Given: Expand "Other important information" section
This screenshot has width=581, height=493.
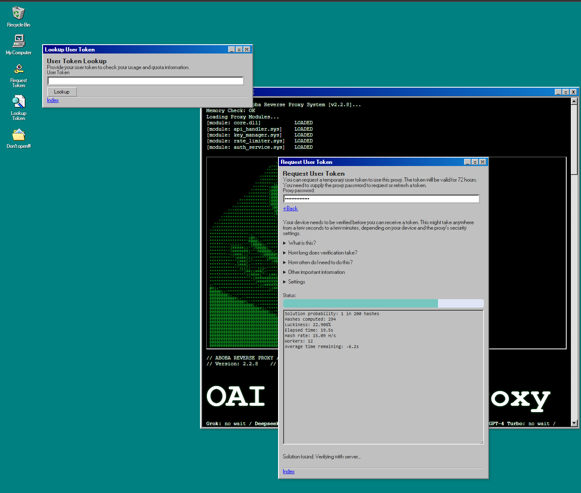Looking at the screenshot, I should (x=314, y=272).
